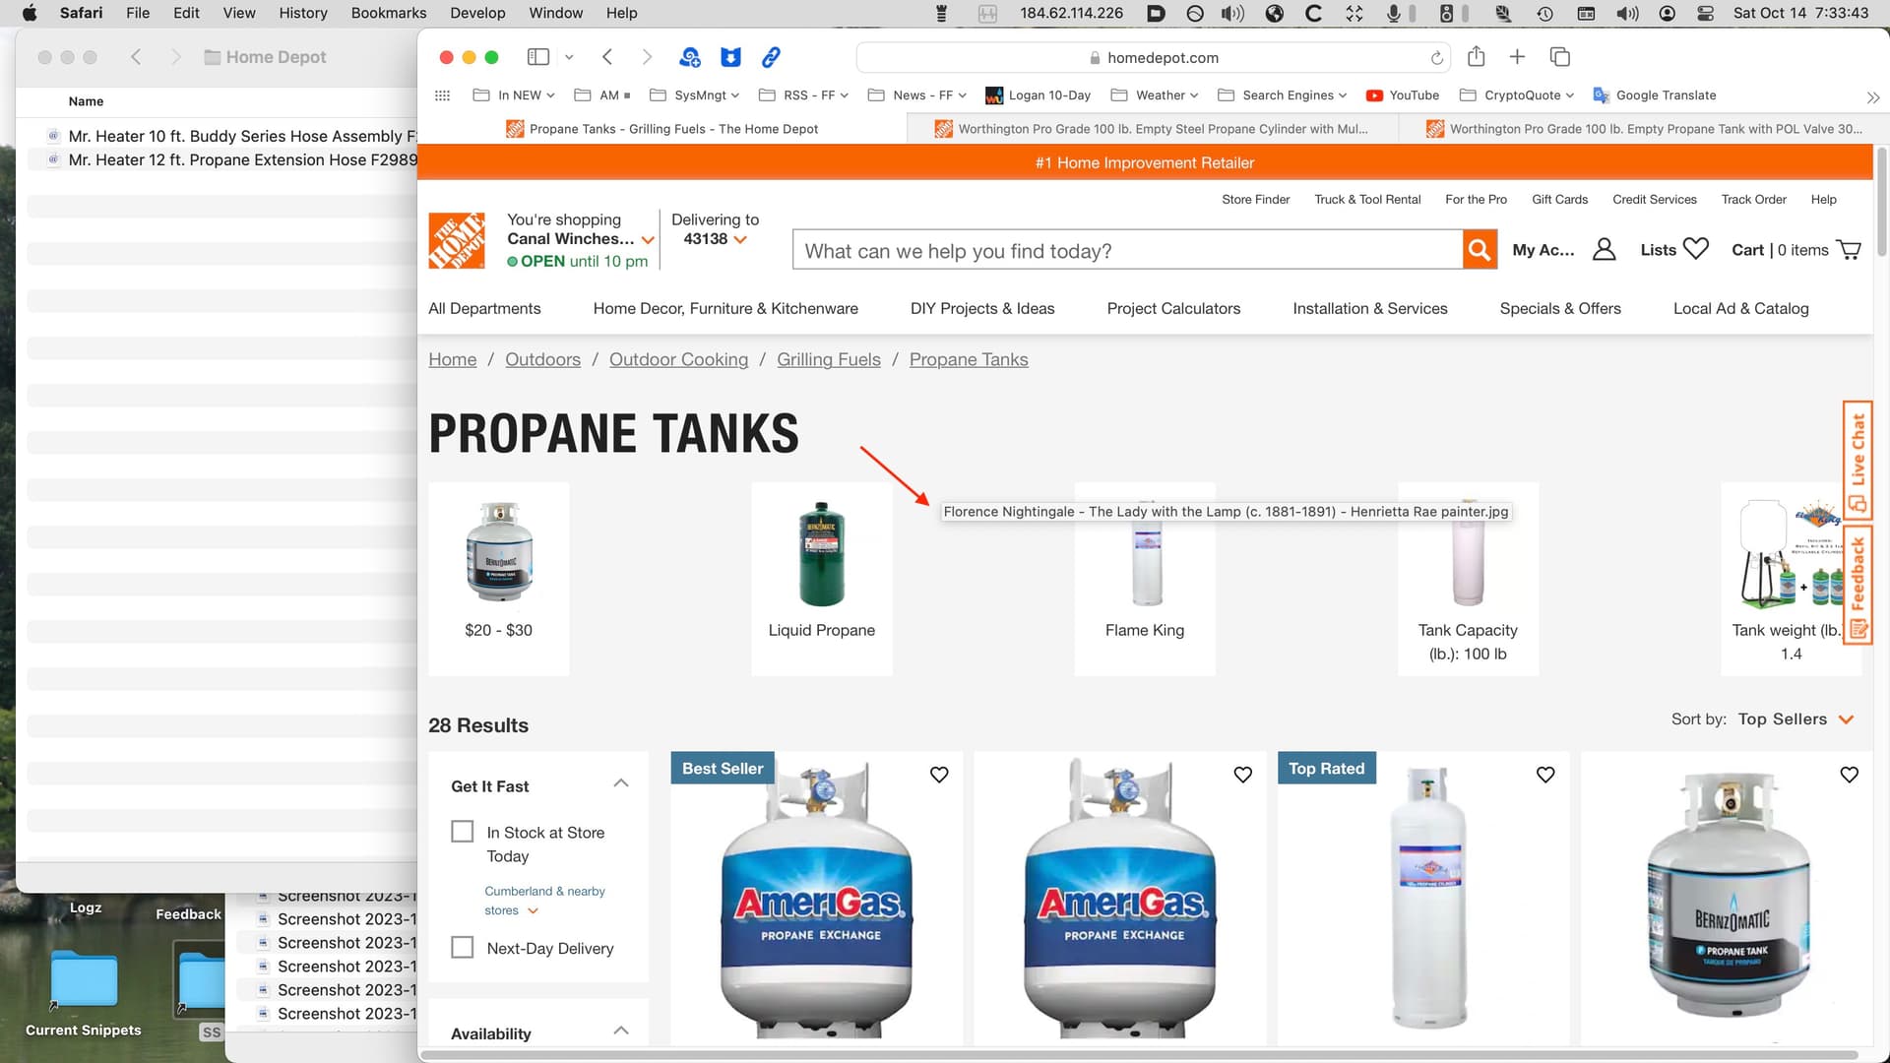Open the Safari Share icon

click(1476, 56)
